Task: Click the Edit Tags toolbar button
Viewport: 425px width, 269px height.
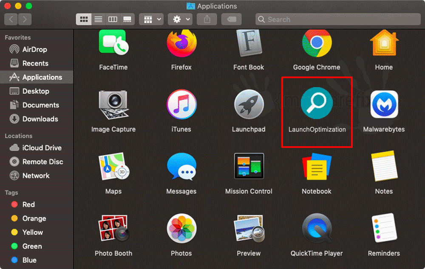Action: click(x=232, y=20)
